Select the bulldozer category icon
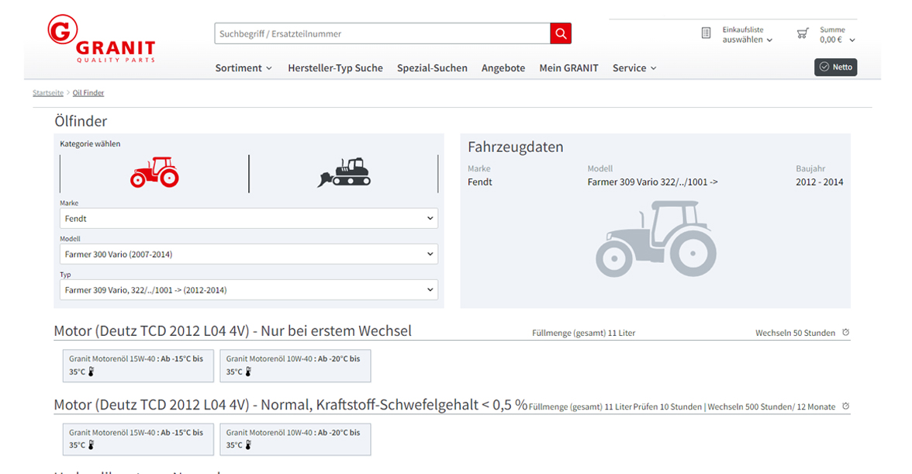912x474 pixels. click(x=344, y=172)
